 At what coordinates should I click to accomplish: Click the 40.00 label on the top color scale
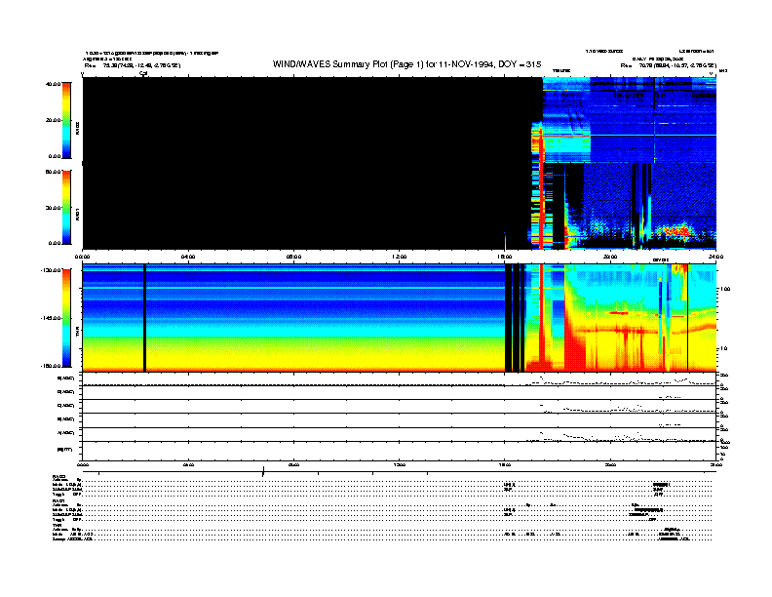53,84
